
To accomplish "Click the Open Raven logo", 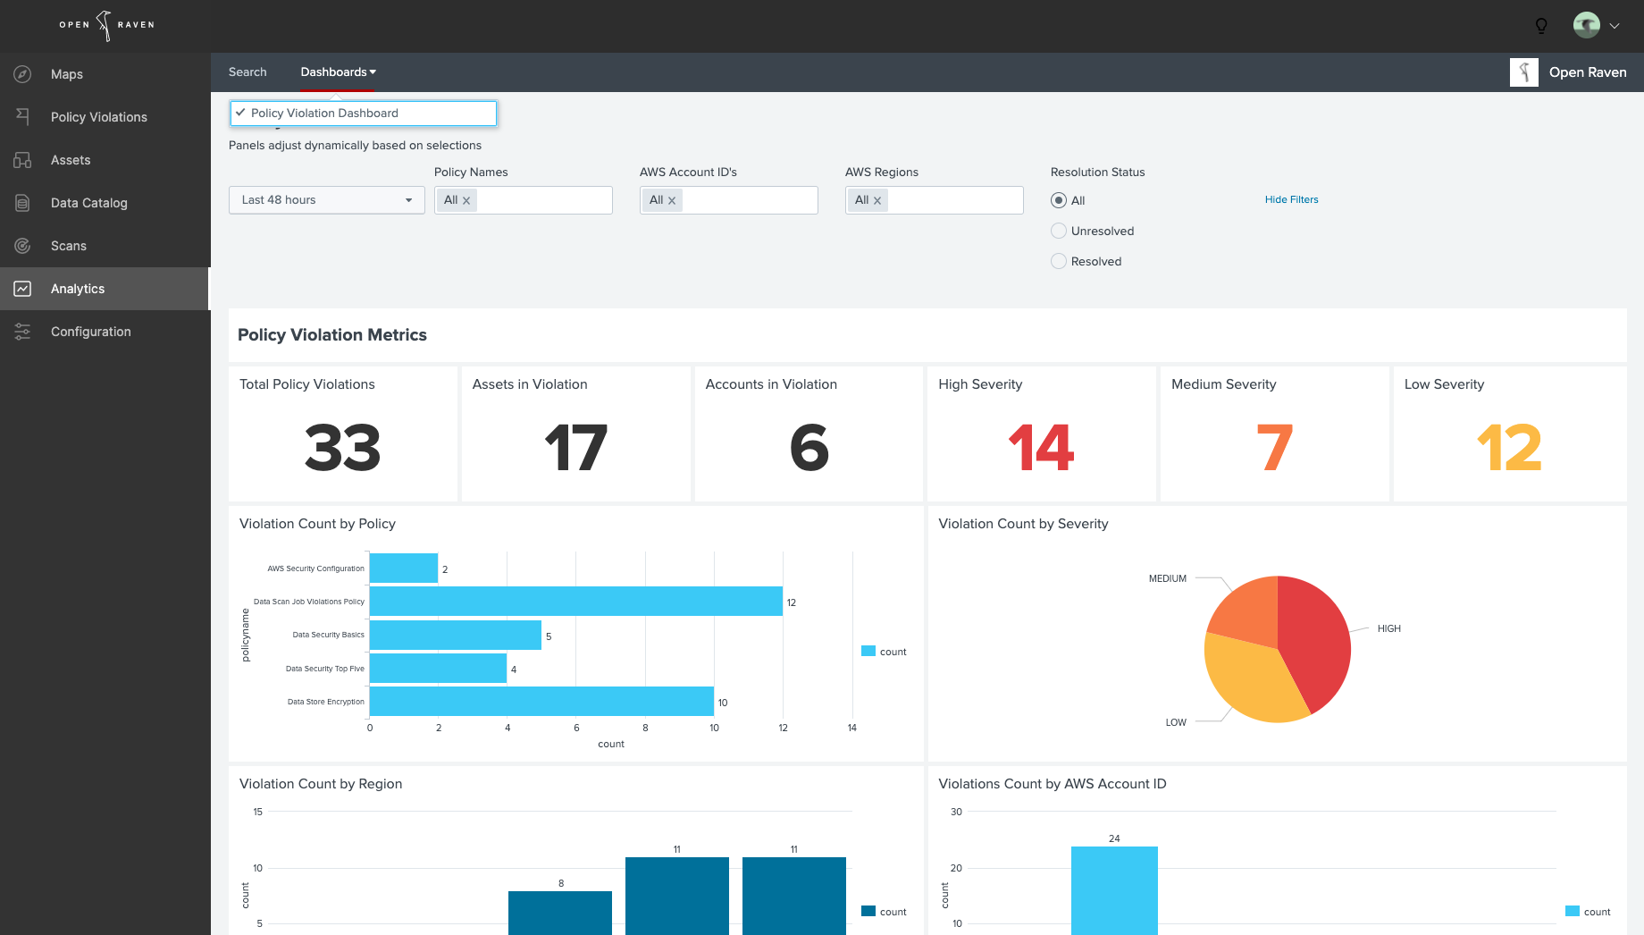I will point(106,25).
